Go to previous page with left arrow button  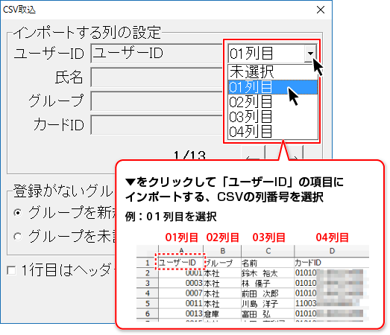coord(253,153)
